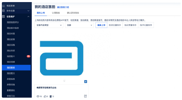Image resolution: width=182 pixels, height=100 pixels.
Task: Open the 酒店旅拍介绍 link
Action: [x=63, y=7]
